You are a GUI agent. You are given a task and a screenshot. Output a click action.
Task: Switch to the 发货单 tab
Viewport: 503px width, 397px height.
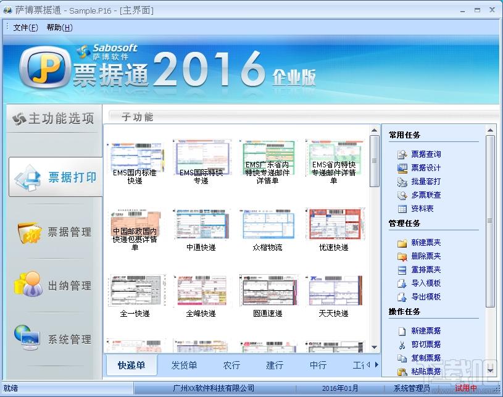tap(184, 365)
